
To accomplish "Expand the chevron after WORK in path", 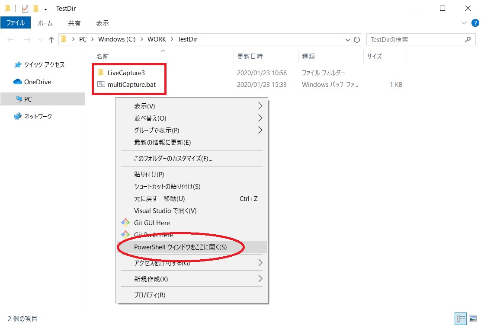I will (x=172, y=39).
